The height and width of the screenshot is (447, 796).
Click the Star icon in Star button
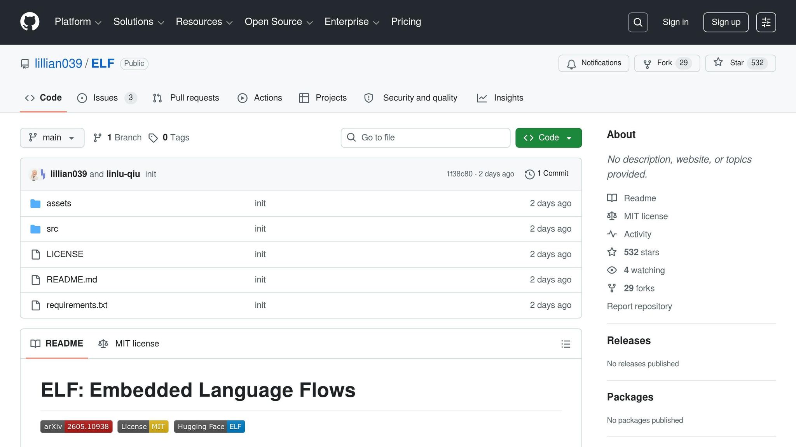pos(718,62)
